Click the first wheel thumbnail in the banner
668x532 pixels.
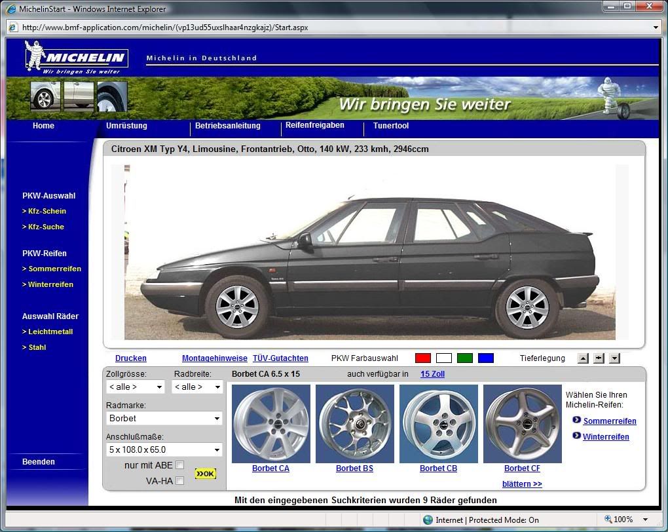[46, 96]
